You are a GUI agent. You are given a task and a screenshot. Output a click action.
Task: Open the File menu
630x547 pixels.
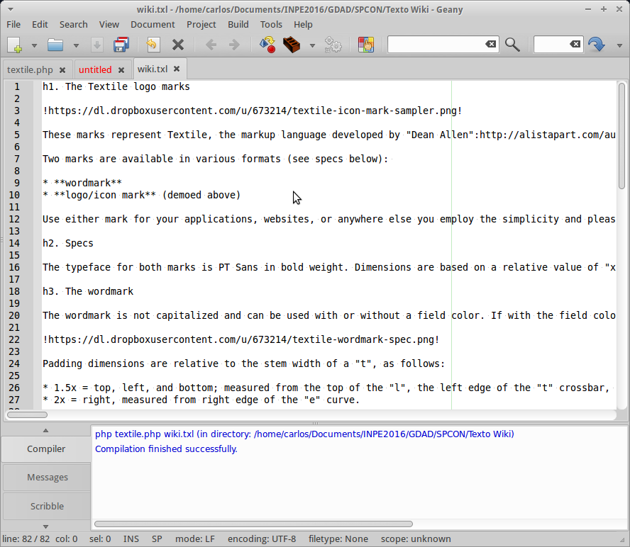[x=13, y=25]
